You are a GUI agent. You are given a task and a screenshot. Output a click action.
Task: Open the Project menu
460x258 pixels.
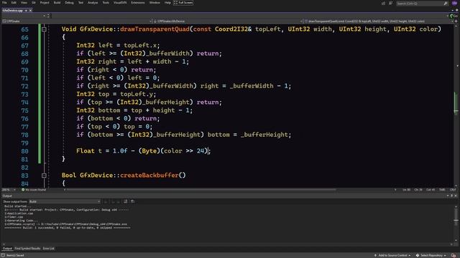coord(45,3)
